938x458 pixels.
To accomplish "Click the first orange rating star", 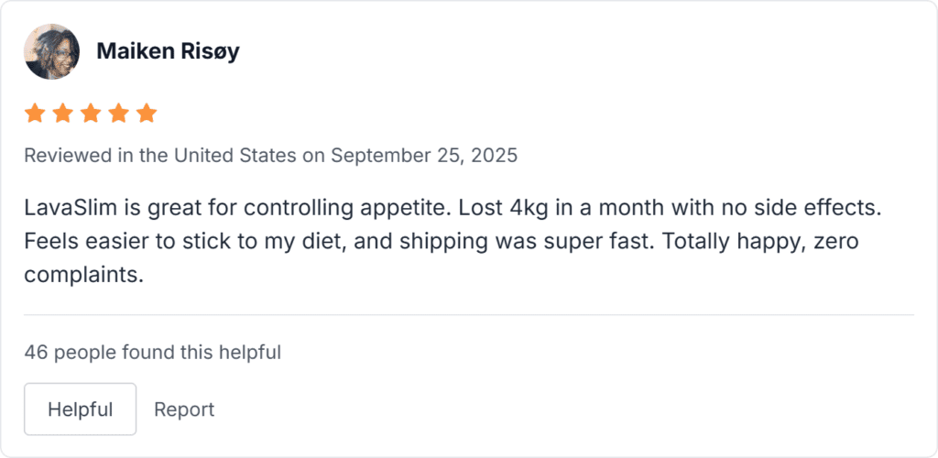I will (35, 114).
